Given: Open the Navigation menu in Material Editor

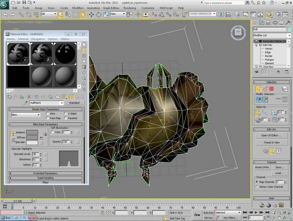Looking at the screenshot, I should coord(38,39).
